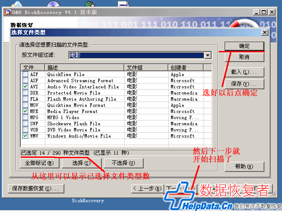The image size is (282, 211).
Task: Click the 载入(L)... load button
Action: pos(245,72)
